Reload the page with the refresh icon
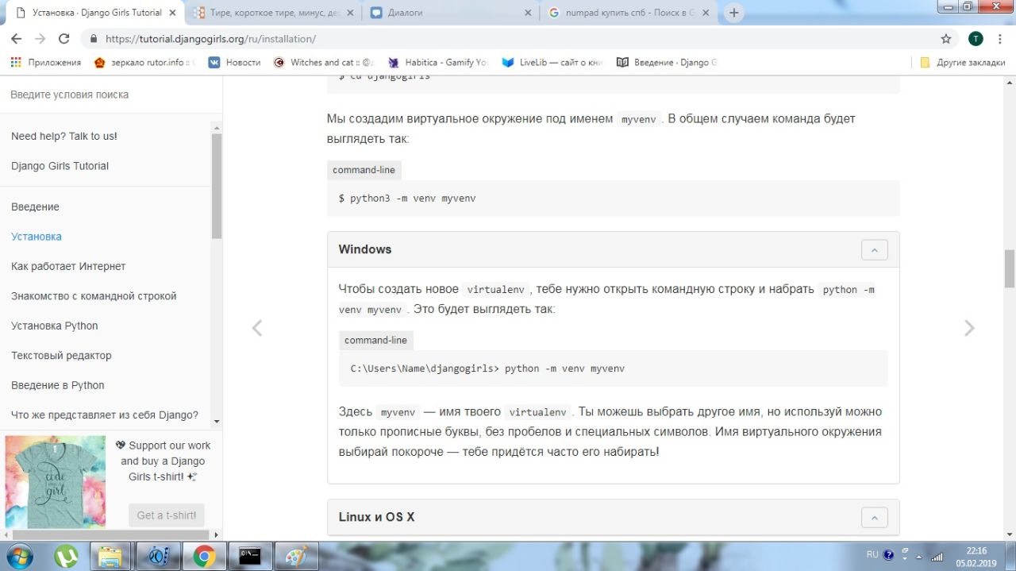This screenshot has width=1016, height=571. (64, 38)
